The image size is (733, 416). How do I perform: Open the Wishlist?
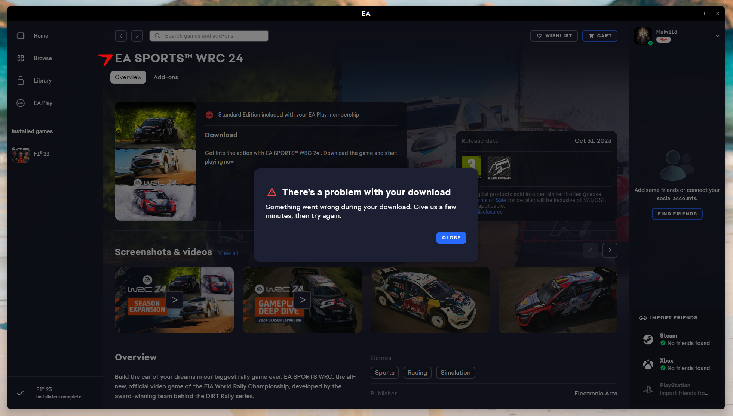click(x=554, y=36)
